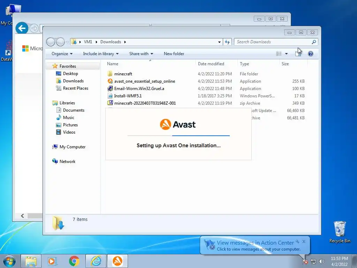Open the minecraft folder icon
The height and width of the screenshot is (268, 357).
pos(110,74)
